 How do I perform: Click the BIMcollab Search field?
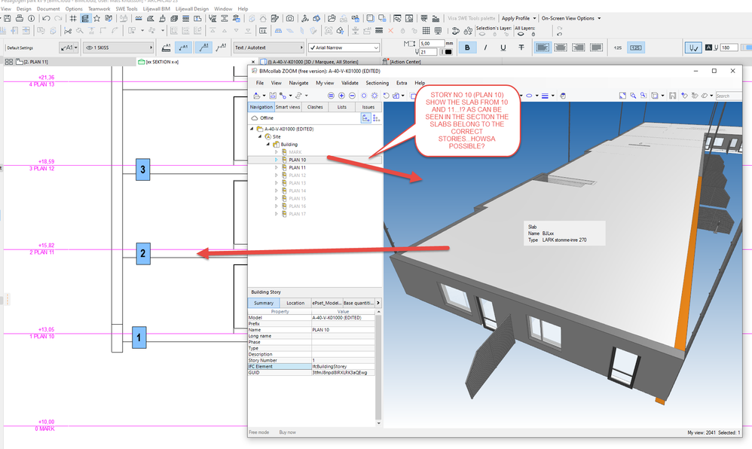727,96
